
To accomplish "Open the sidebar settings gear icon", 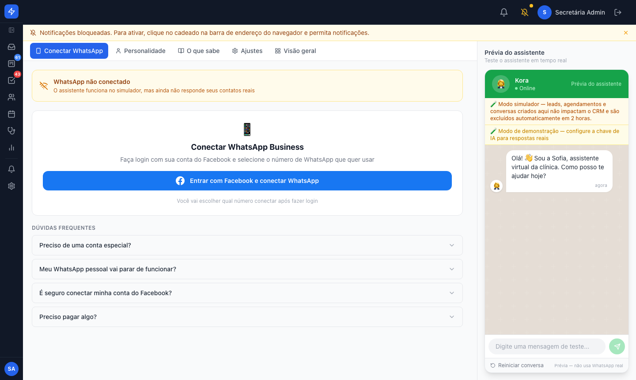I will tap(11, 186).
